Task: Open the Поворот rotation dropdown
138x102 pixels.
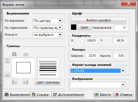Action: [60, 35]
